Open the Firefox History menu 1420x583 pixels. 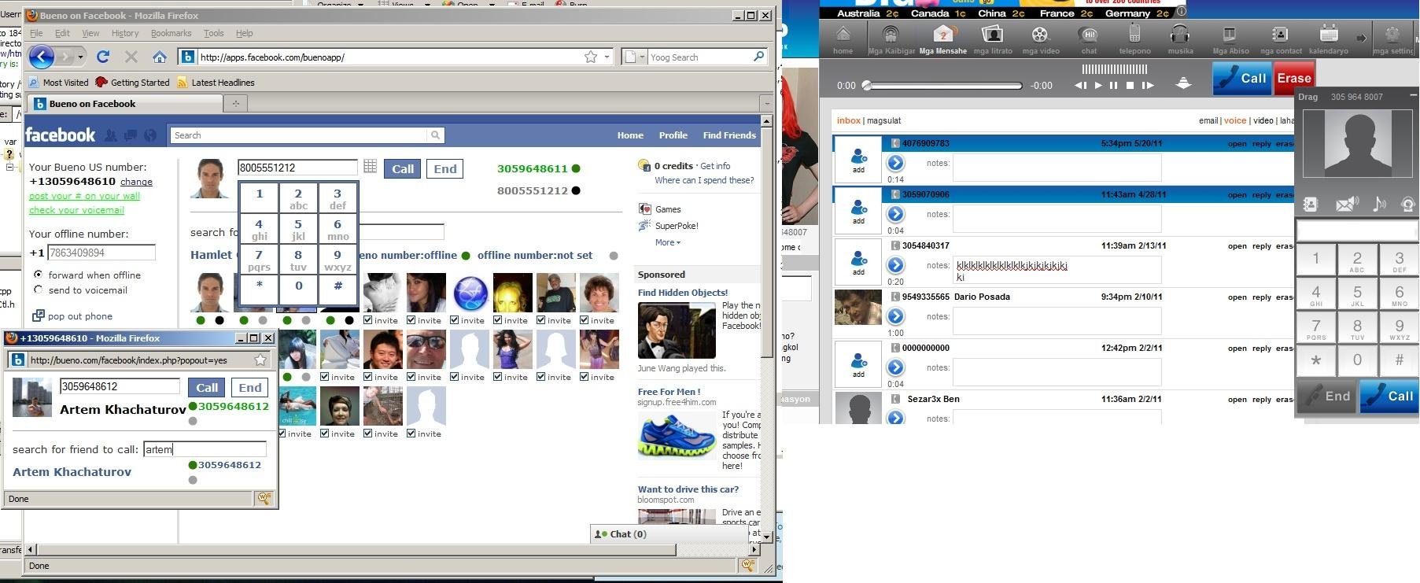(124, 33)
